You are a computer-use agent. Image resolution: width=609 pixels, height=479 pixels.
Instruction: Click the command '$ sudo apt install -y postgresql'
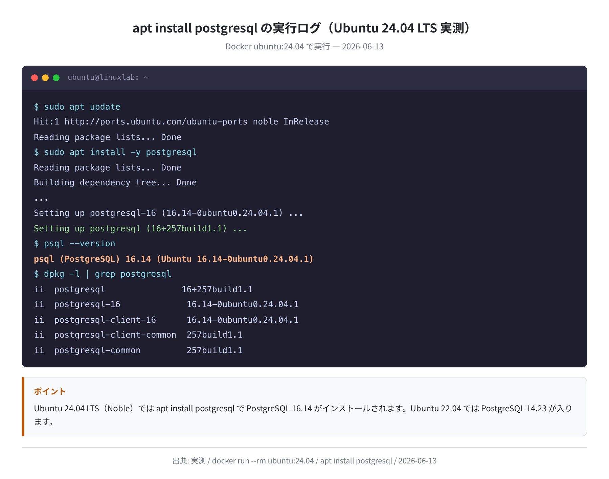(115, 152)
